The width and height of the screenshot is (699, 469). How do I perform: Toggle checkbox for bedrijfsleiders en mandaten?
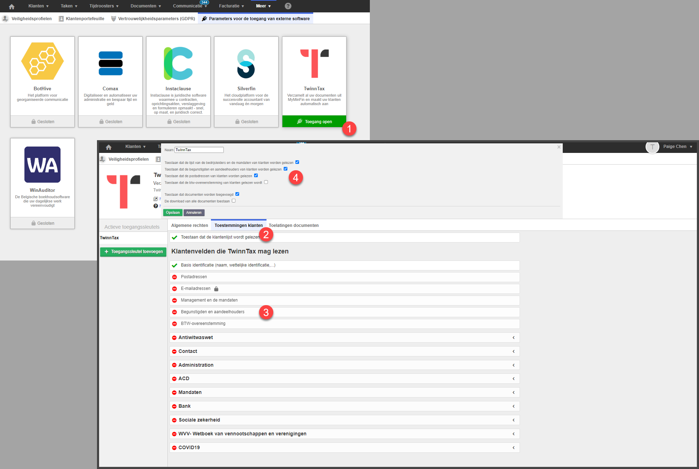pos(297,162)
